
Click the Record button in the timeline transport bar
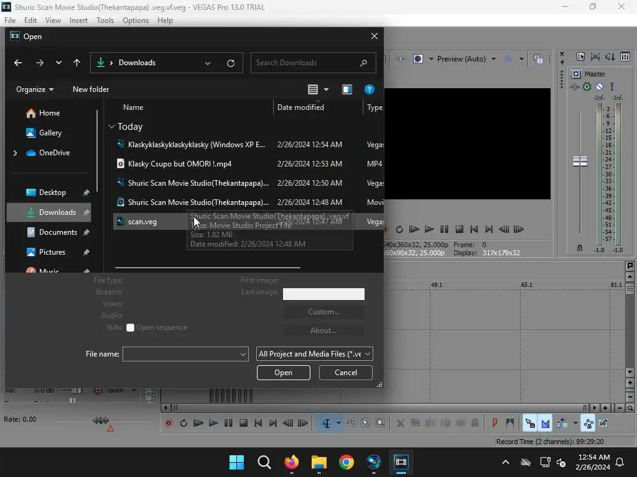tap(169, 423)
